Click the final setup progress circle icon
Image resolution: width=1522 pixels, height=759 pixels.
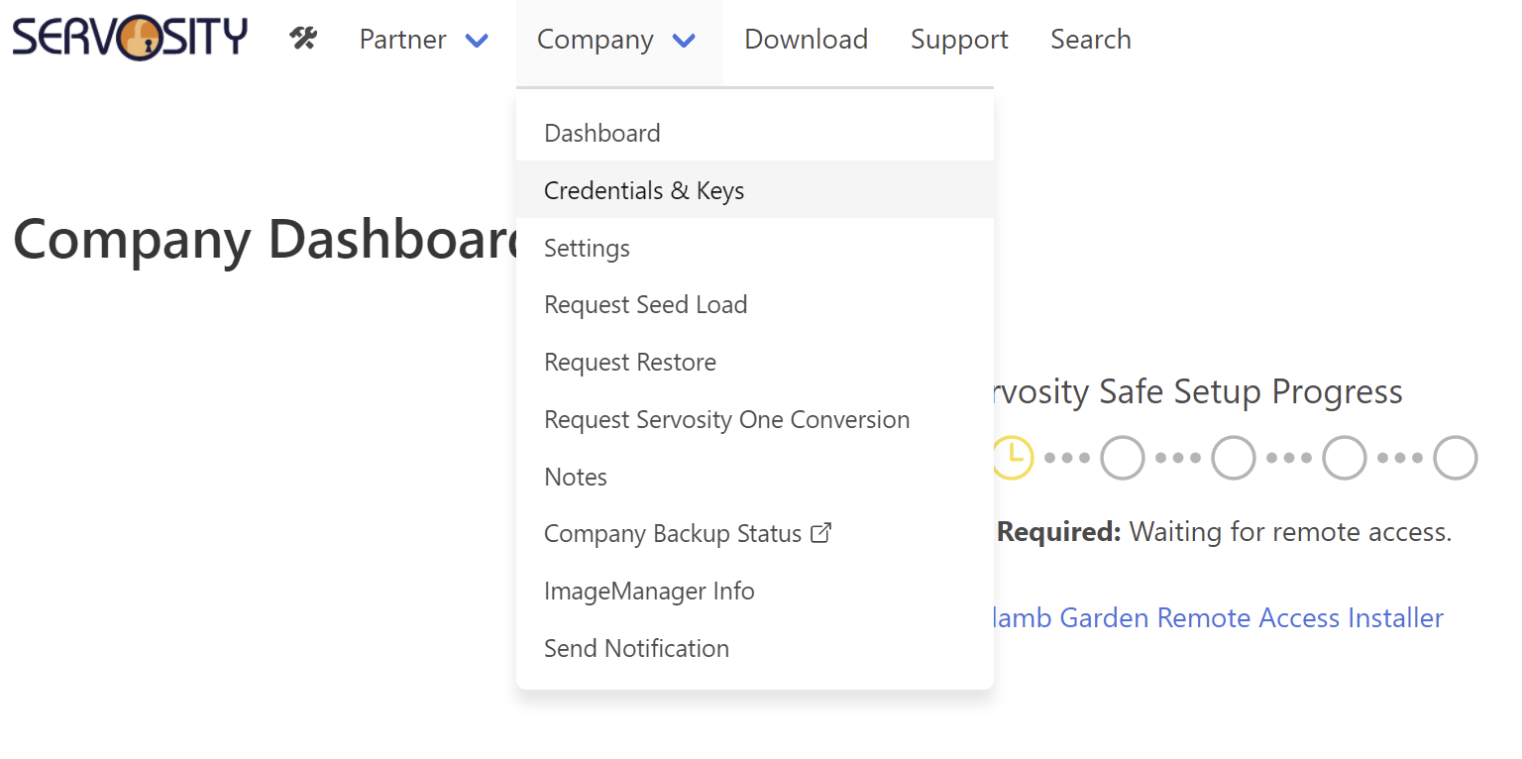click(1456, 457)
